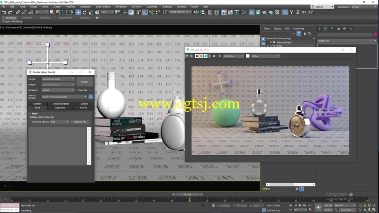379x213 pixels.
Task: Open the Preset dropdown in Render Setup
Action: coord(58,85)
